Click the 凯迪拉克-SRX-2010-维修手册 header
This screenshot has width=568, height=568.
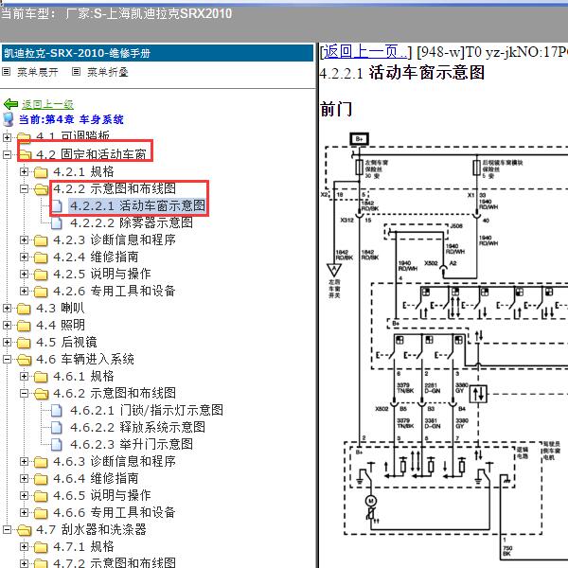[157, 53]
